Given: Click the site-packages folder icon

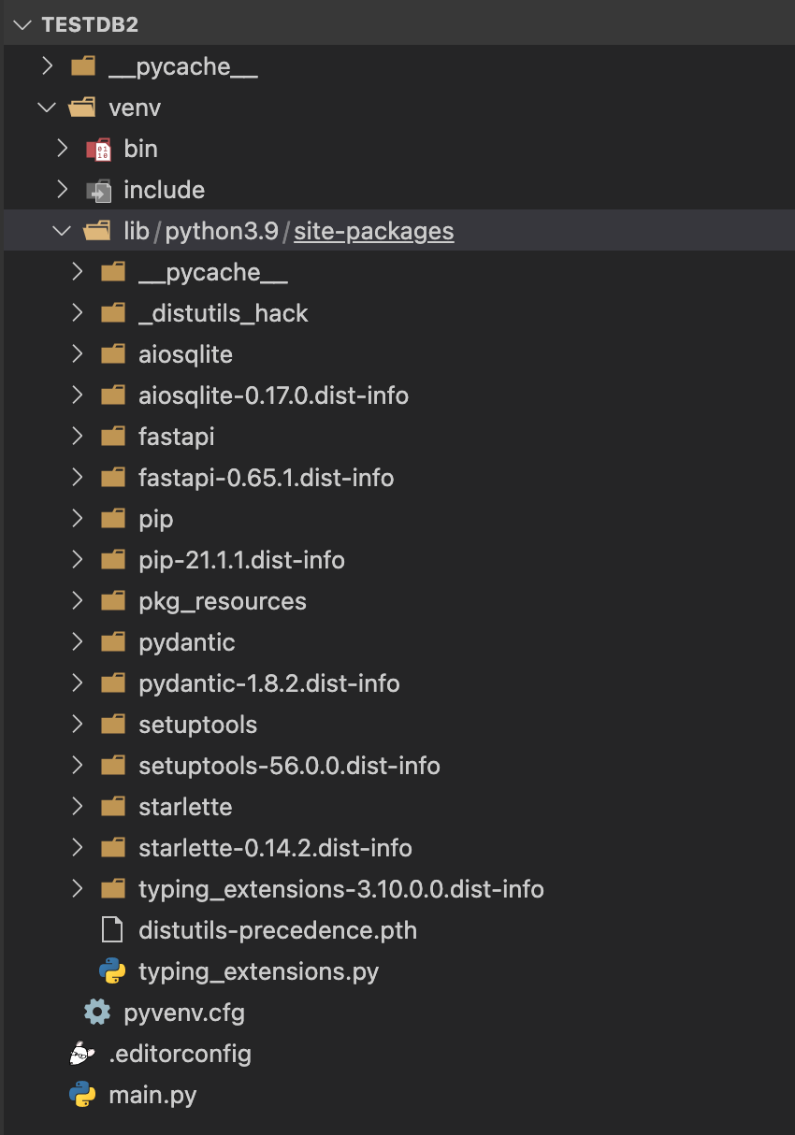Looking at the screenshot, I should click(95, 230).
